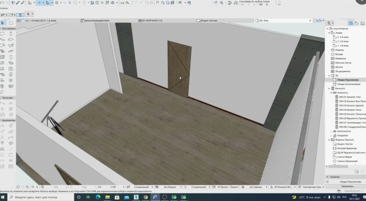Open Navigator project chooser dropdown
Viewport: 366px width, 201px height.
tap(330, 23)
